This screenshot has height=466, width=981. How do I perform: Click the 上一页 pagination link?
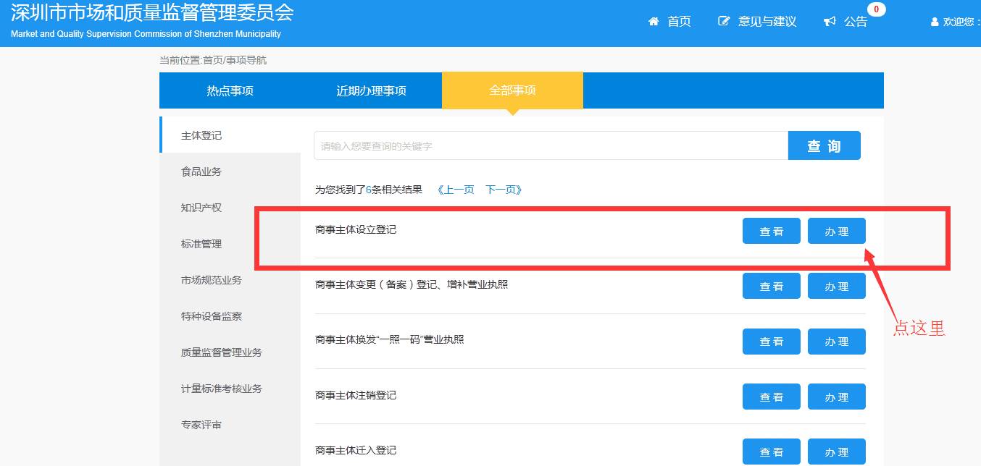pos(456,189)
